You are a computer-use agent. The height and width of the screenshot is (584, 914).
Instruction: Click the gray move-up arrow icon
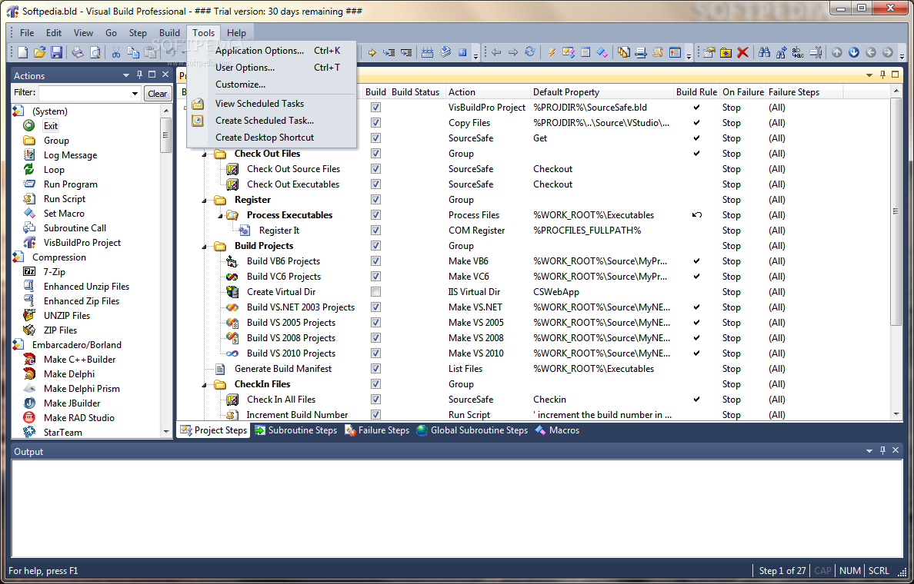(836, 52)
